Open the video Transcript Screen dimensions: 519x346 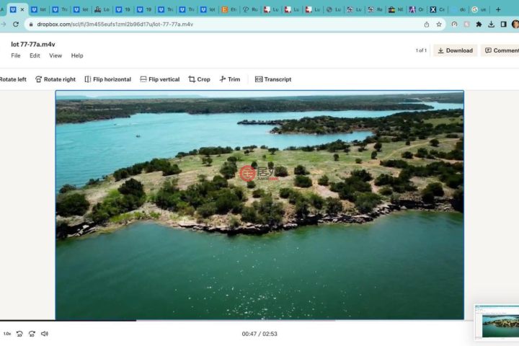click(273, 79)
